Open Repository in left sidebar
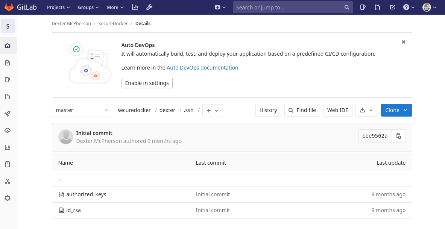This screenshot has width=445, height=229. [x=8, y=63]
